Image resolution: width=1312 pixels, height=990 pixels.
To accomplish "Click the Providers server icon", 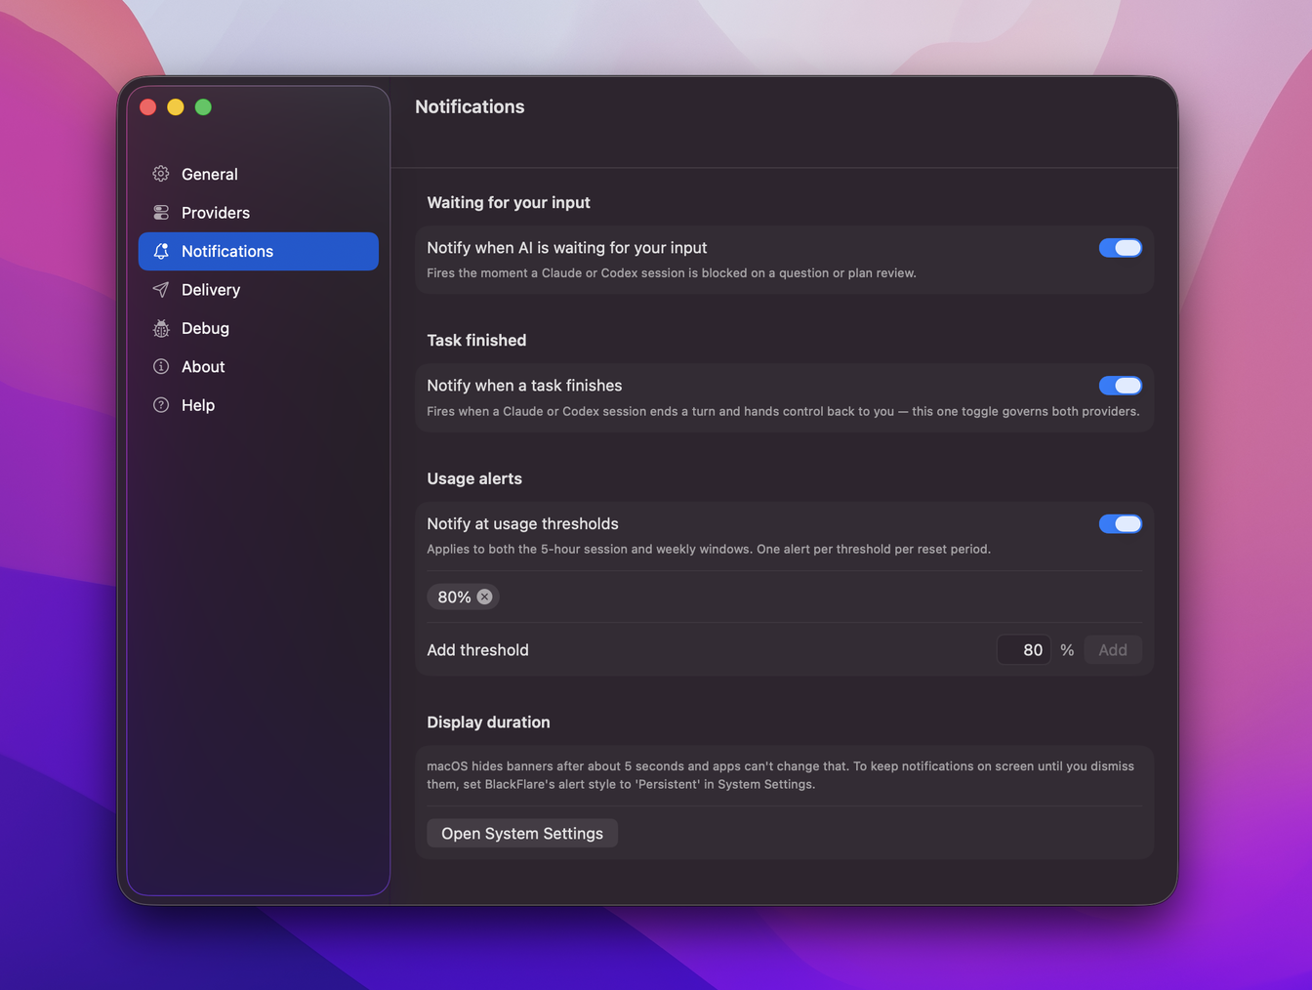I will point(161,213).
